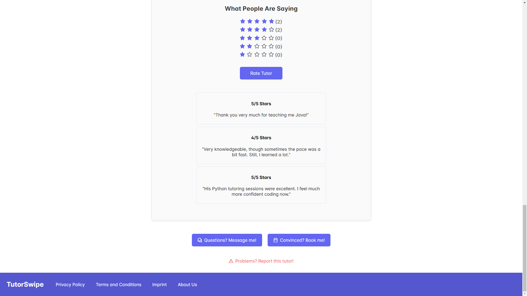This screenshot has width=527, height=296.
Task: Open Terms and Conditions footer link
Action: tap(119, 284)
